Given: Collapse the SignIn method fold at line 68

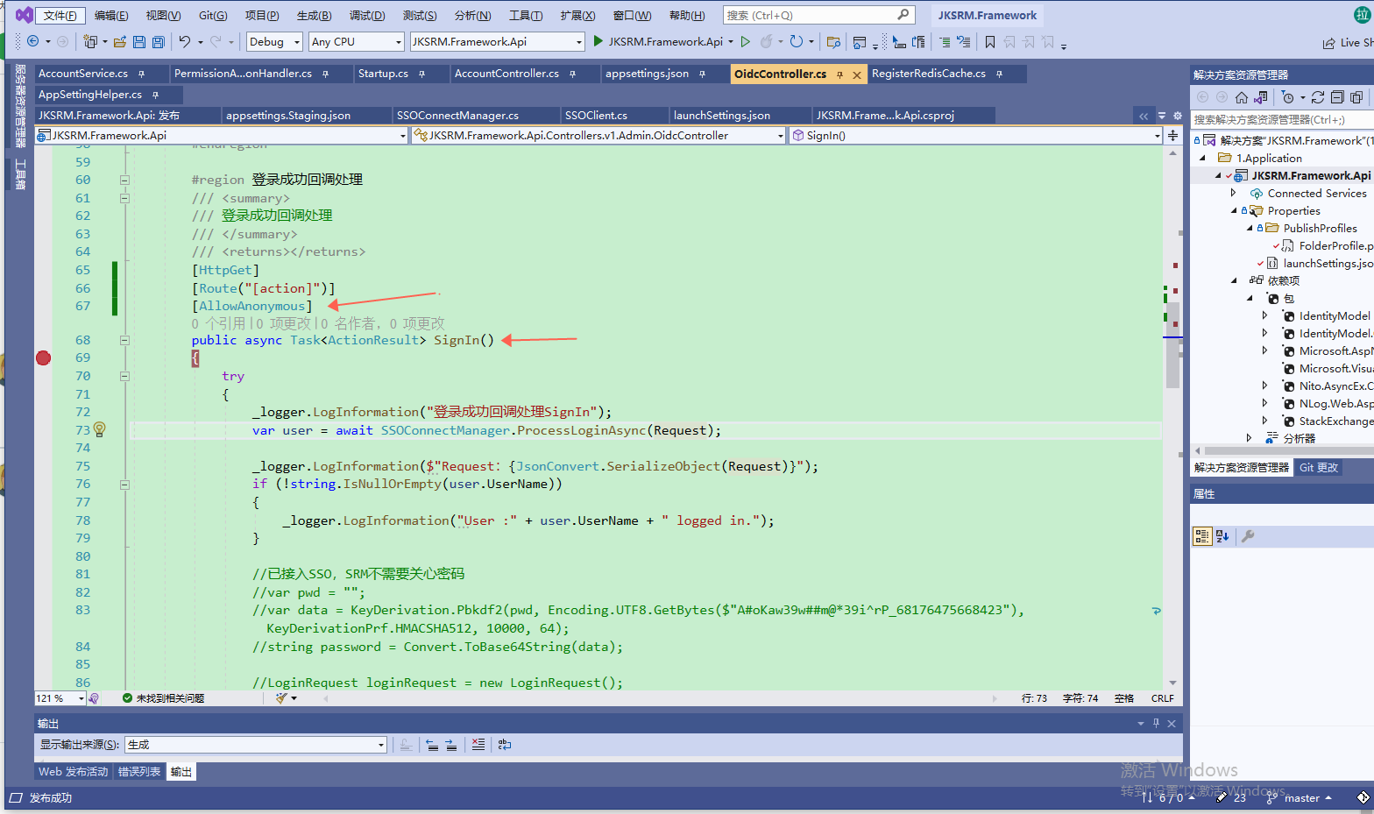Looking at the screenshot, I should tap(124, 340).
